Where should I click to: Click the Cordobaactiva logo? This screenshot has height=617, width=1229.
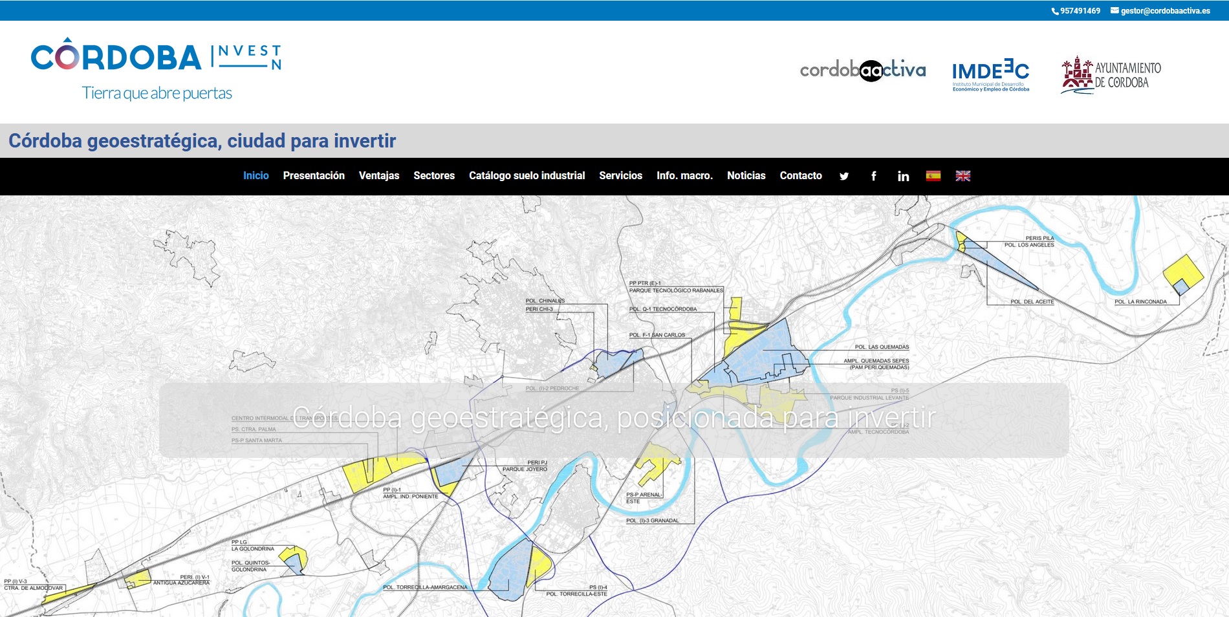click(x=862, y=70)
